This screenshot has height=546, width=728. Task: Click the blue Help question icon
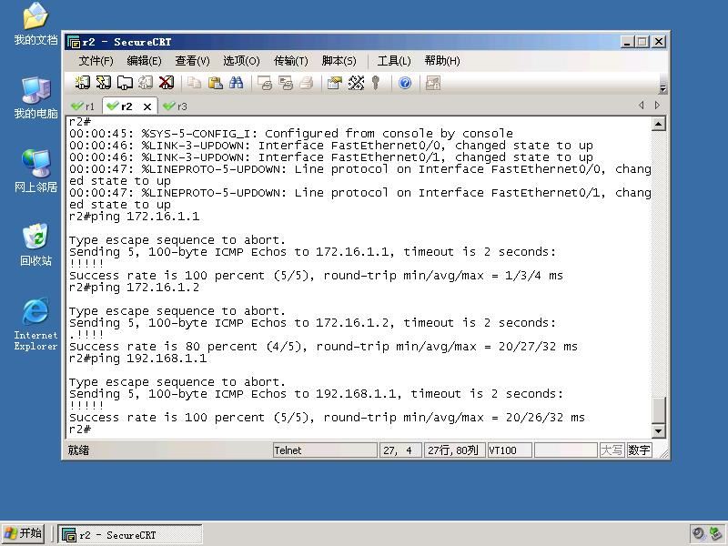405,83
